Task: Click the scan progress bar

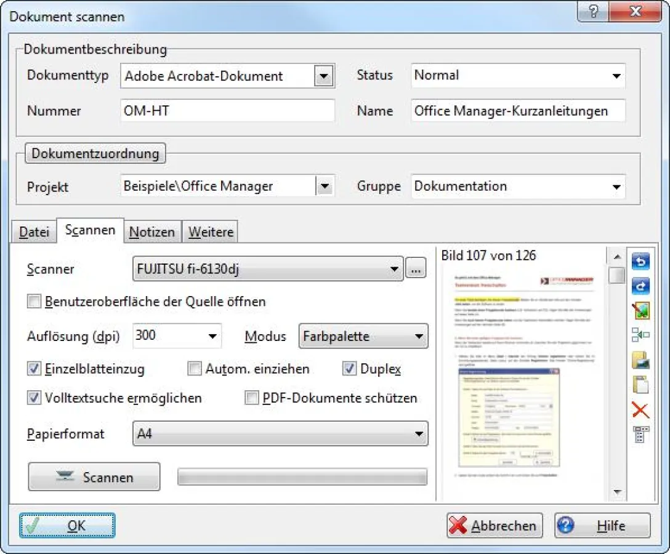Action: (x=302, y=476)
